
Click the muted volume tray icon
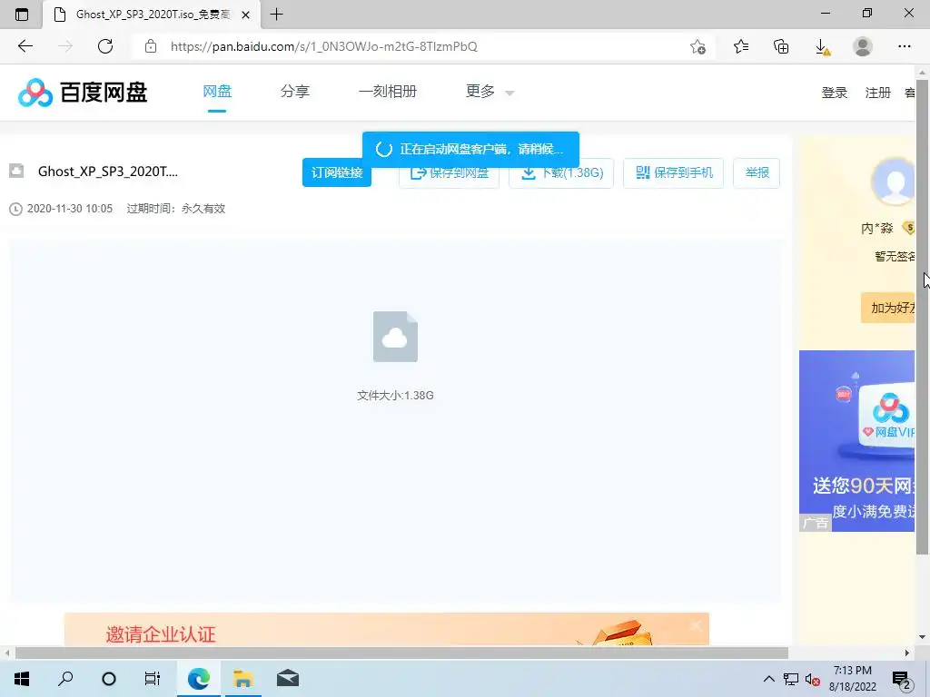pos(813,679)
